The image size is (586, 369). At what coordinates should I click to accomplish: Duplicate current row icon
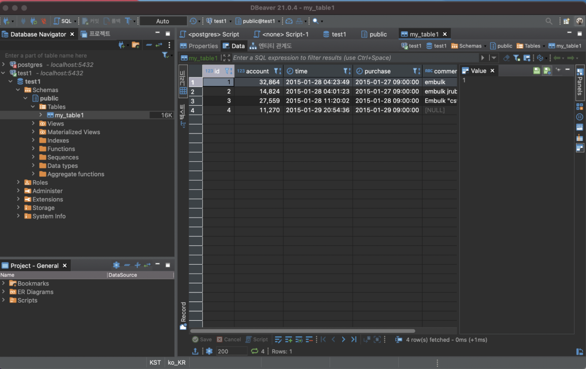[299, 339]
